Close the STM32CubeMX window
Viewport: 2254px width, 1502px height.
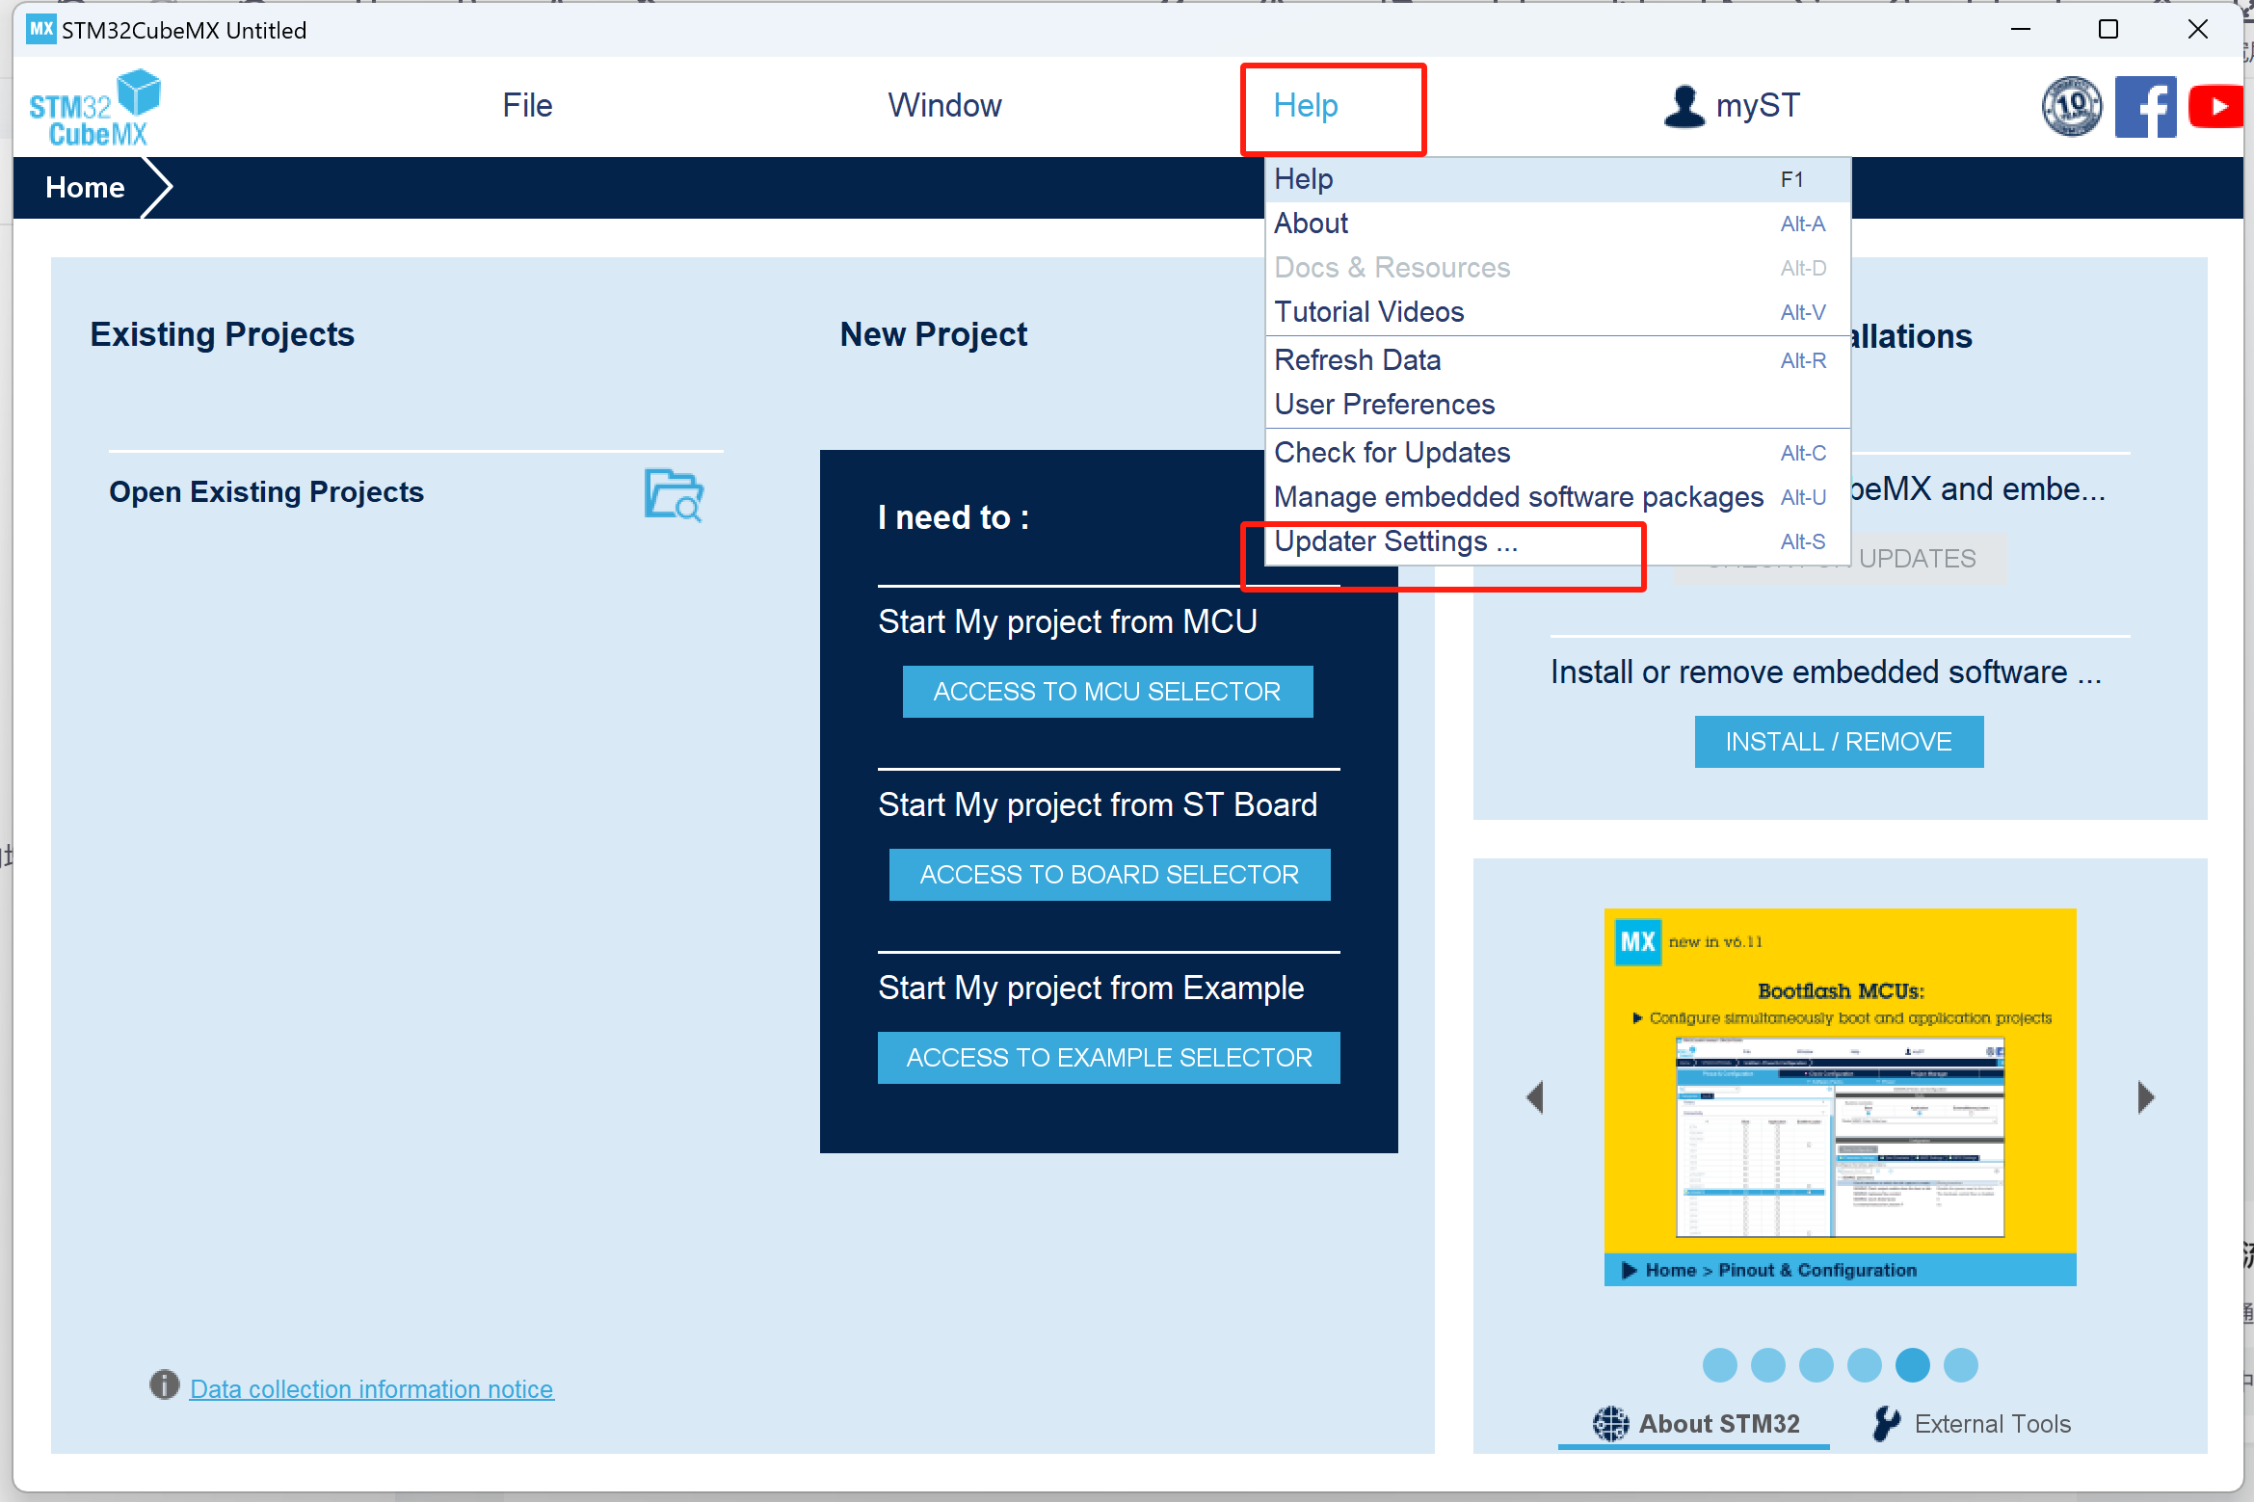tap(2197, 29)
